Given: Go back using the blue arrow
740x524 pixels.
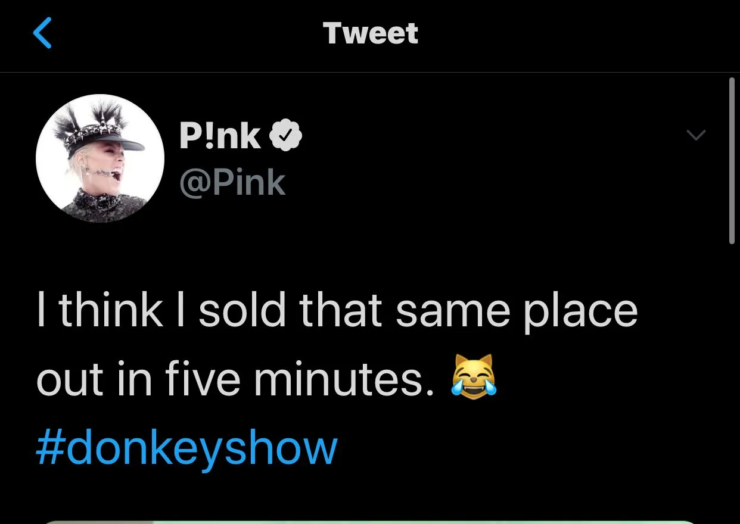Looking at the screenshot, I should 42,33.
